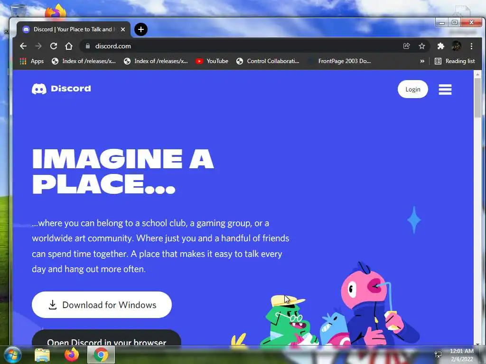This screenshot has width=486, height=364.
Task: Close the Discord tab
Action: (123, 29)
